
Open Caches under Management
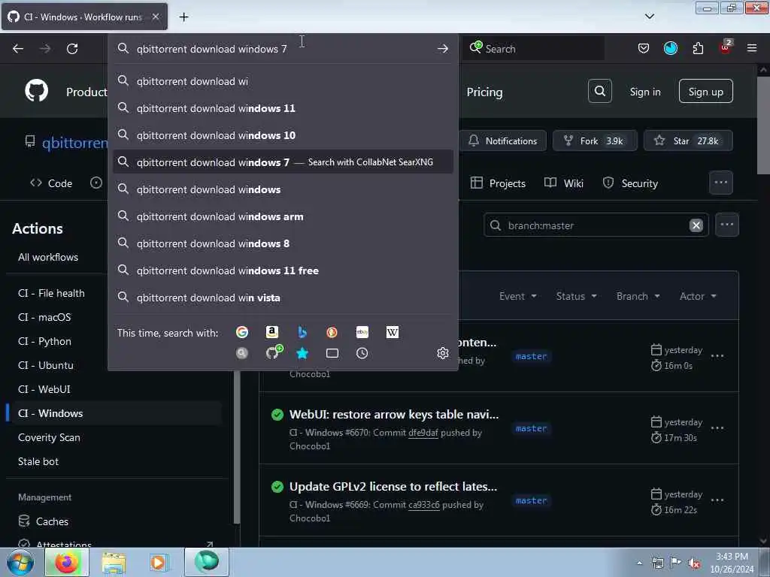tap(52, 521)
